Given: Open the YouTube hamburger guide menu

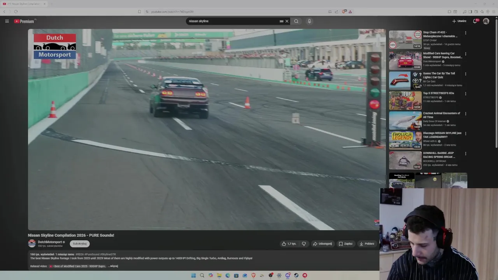Looking at the screenshot, I should 7,21.
